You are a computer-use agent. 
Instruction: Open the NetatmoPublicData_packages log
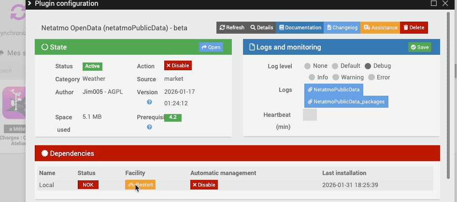pyautogui.click(x=346, y=101)
